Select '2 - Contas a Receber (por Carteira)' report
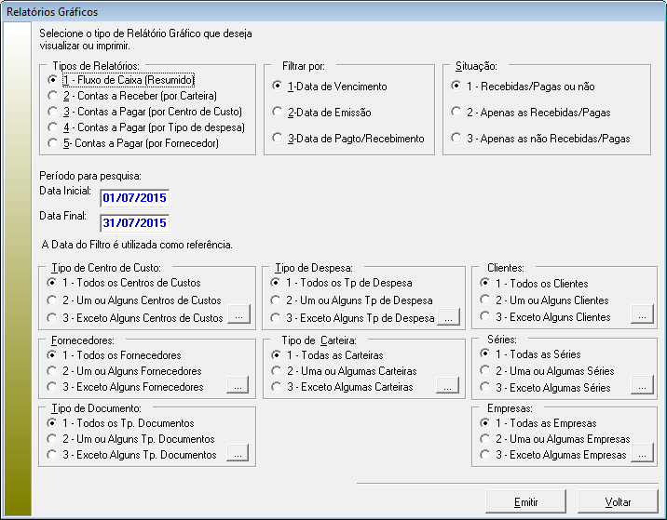667x520 pixels. 52,96
